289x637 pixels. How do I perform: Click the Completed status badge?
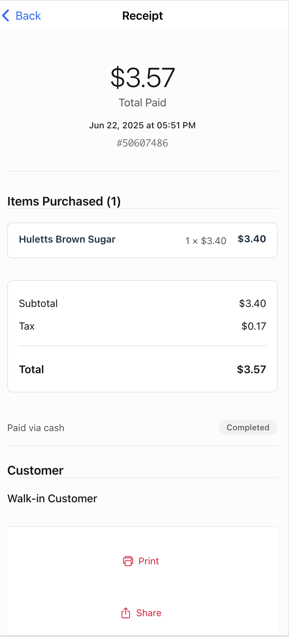coord(248,427)
